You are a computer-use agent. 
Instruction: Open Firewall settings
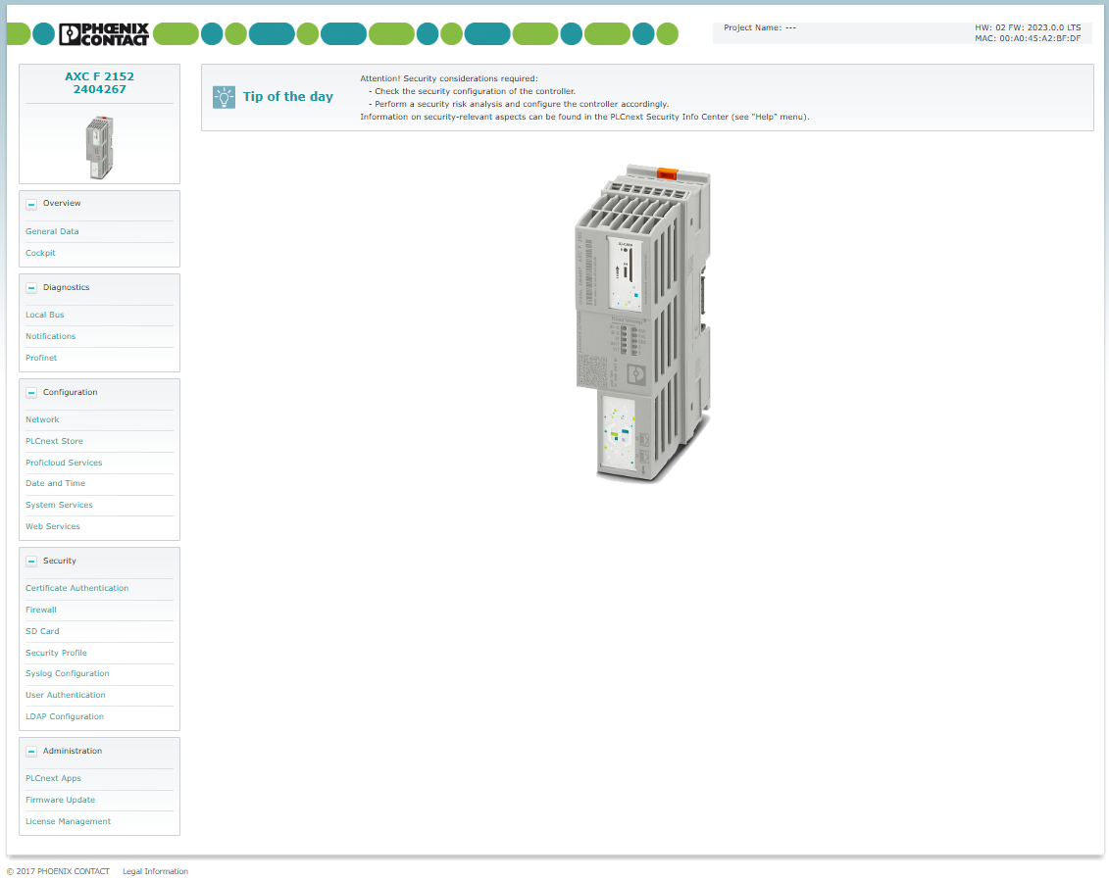point(41,610)
